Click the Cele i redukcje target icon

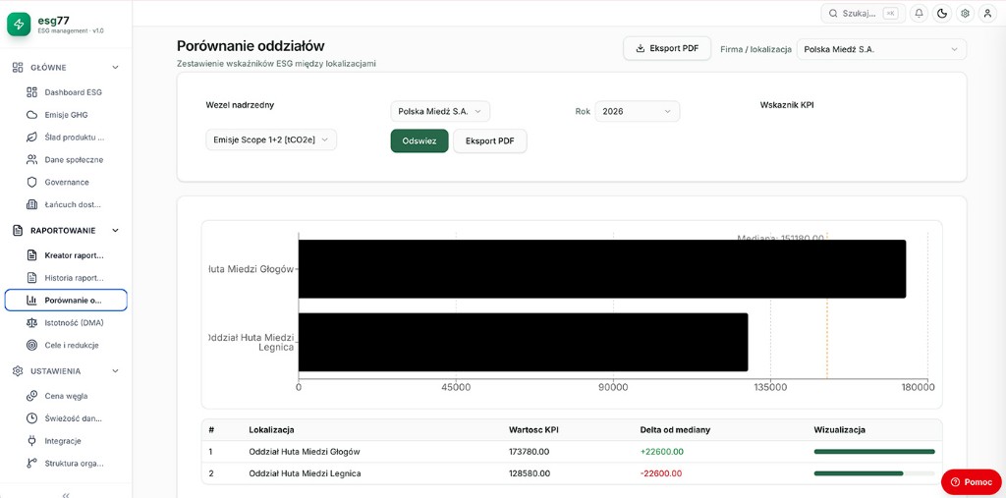[32, 346]
